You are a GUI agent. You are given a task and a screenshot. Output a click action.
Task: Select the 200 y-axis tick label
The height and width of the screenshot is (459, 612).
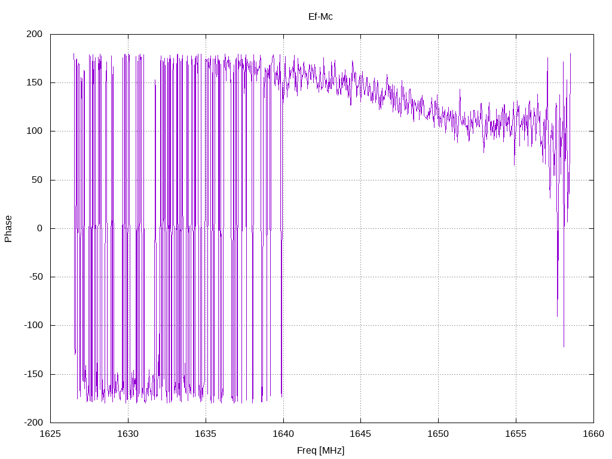click(34, 34)
